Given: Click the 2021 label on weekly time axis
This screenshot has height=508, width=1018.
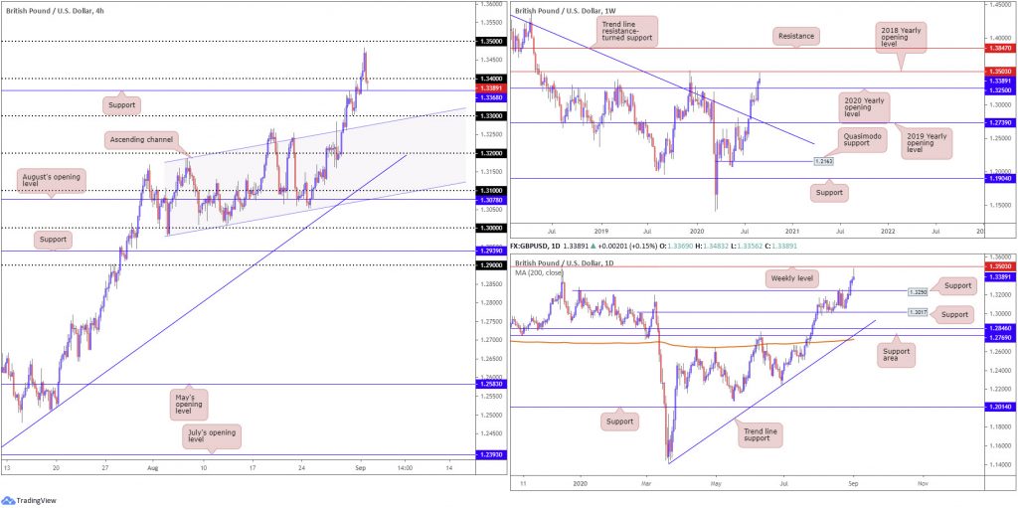Looking at the screenshot, I should tap(792, 230).
